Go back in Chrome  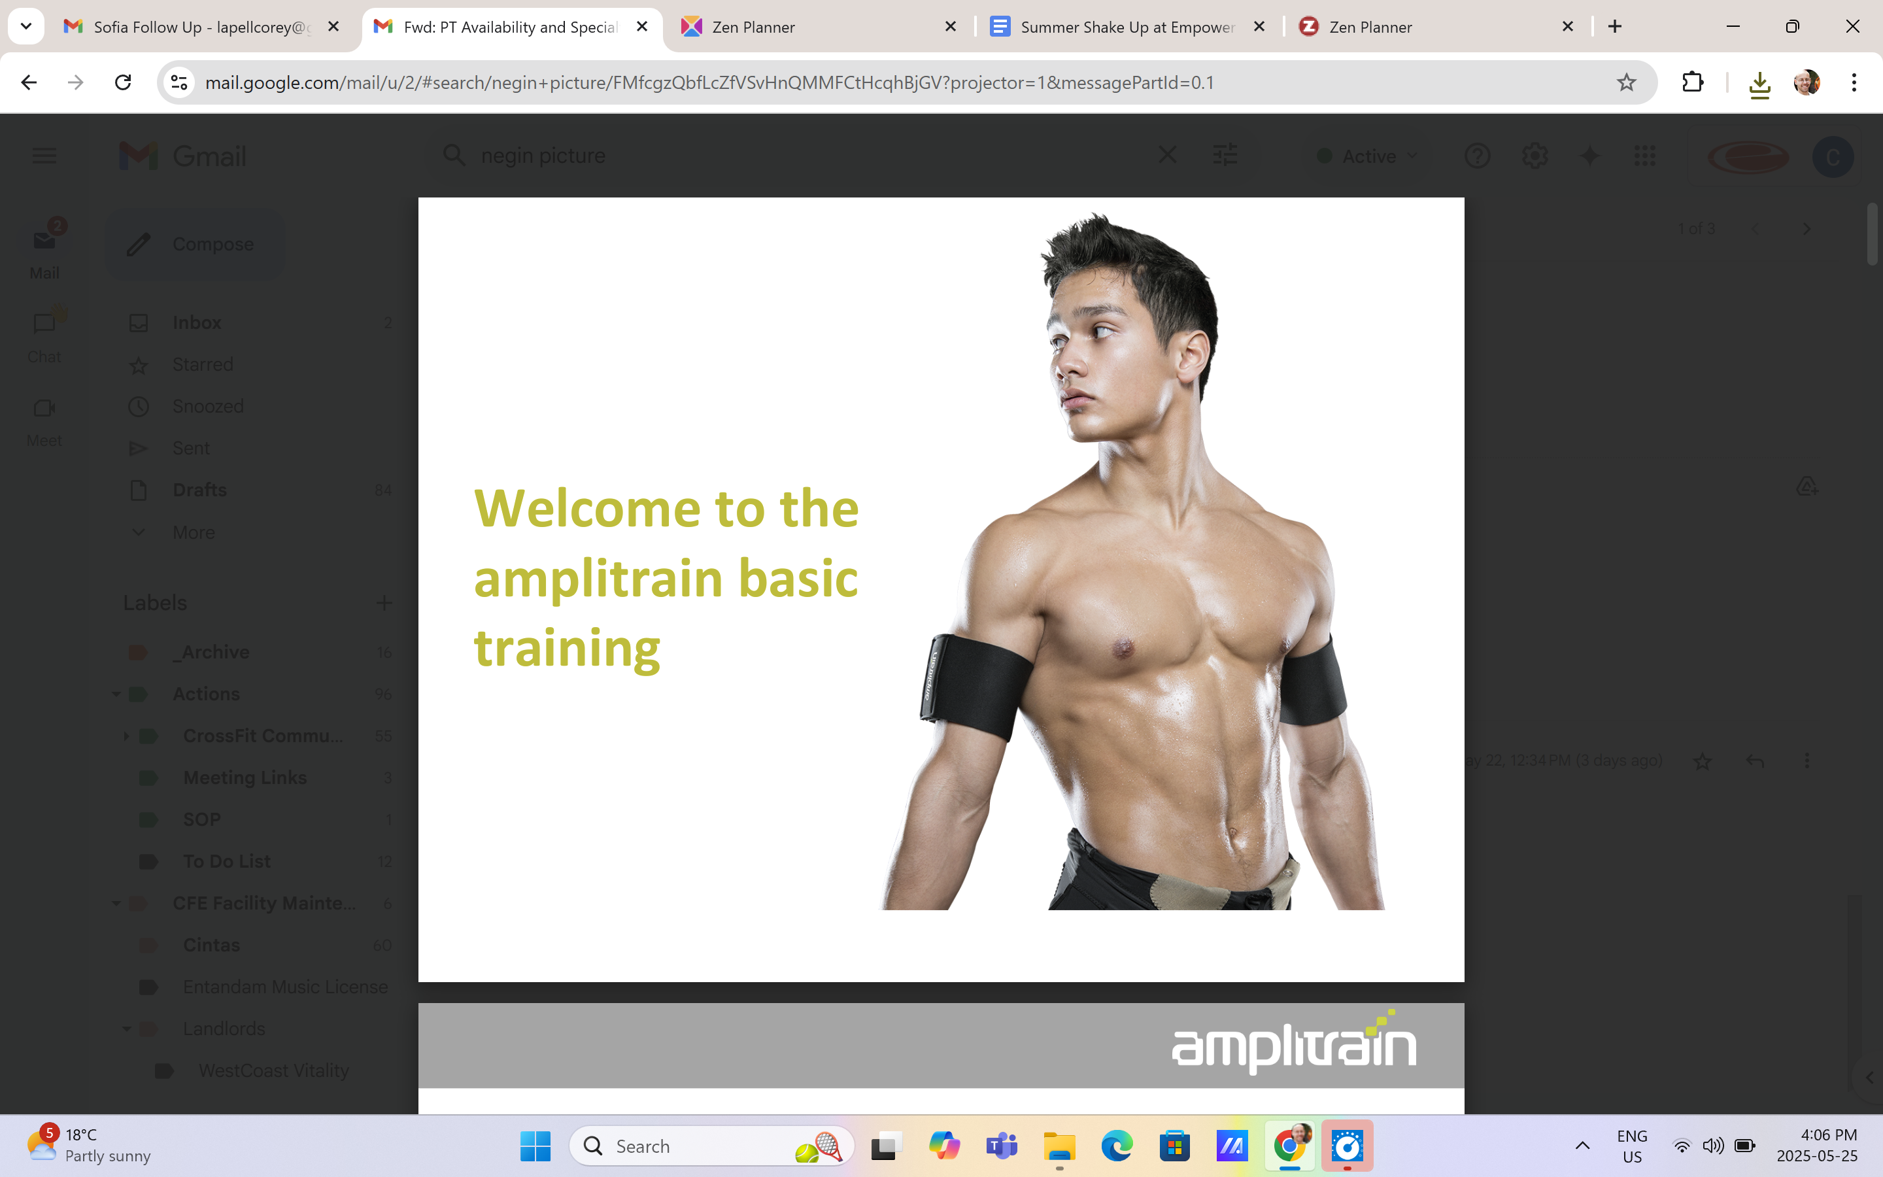(x=29, y=82)
